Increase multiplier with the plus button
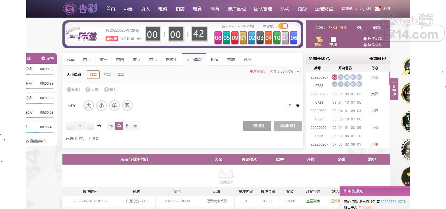The width and height of the screenshot is (446, 209). [91, 126]
